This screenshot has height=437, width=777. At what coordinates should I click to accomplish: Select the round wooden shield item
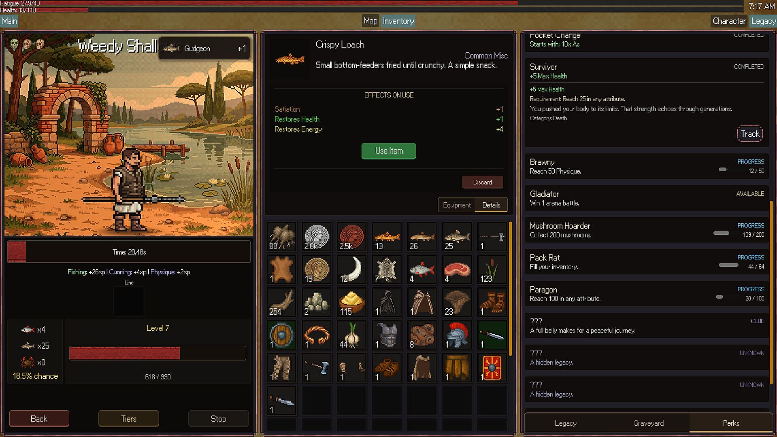282,335
